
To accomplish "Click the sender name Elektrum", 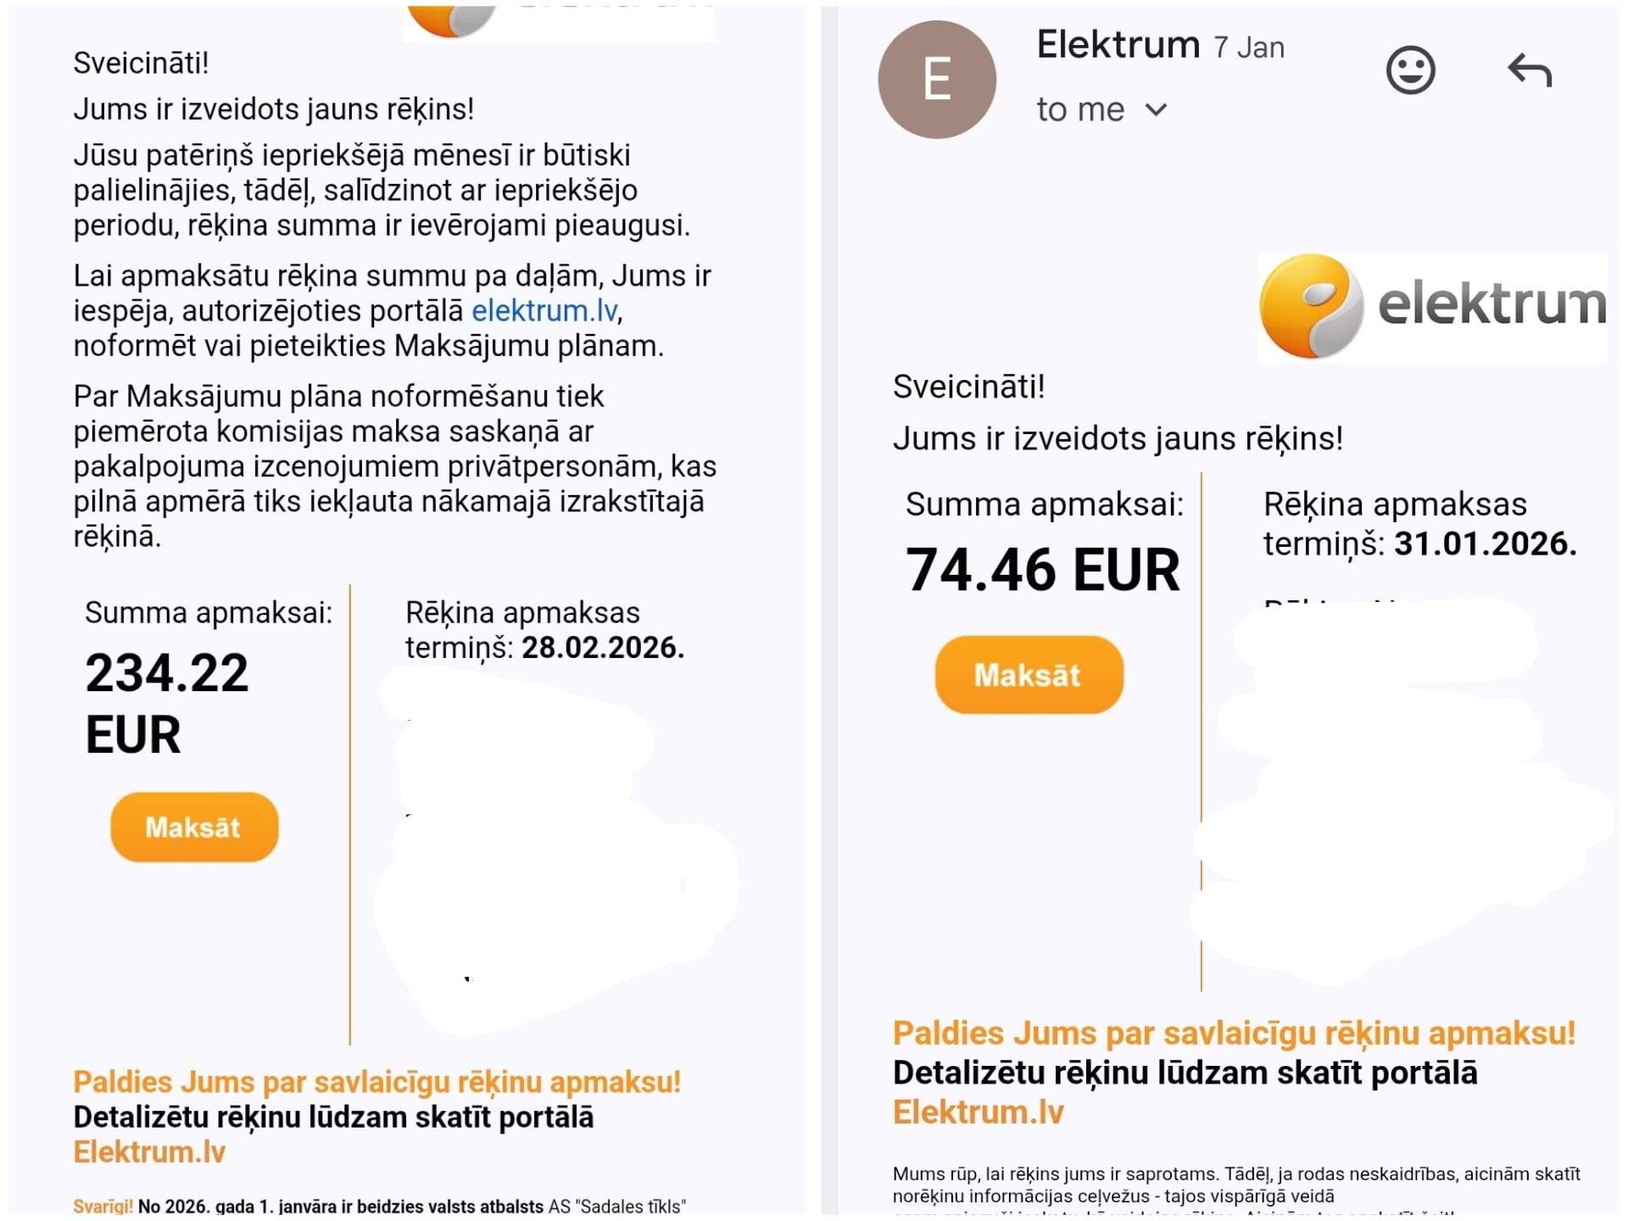I will [1118, 44].
